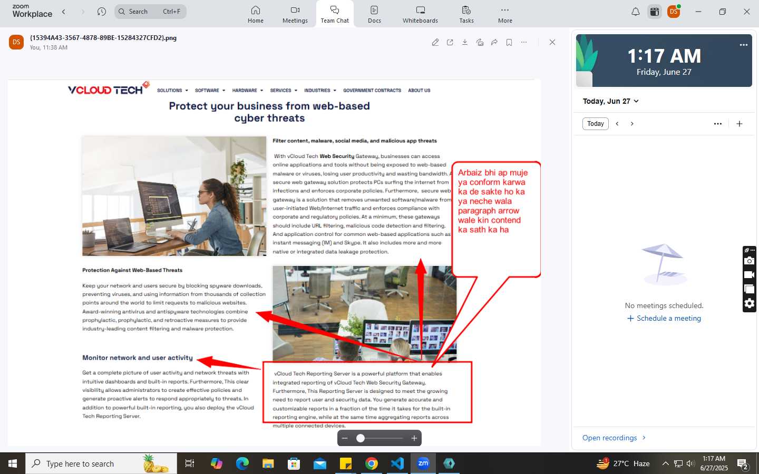The height and width of the screenshot is (474, 759).
Task: Open Google Chrome from taskbar
Action: pos(372,463)
